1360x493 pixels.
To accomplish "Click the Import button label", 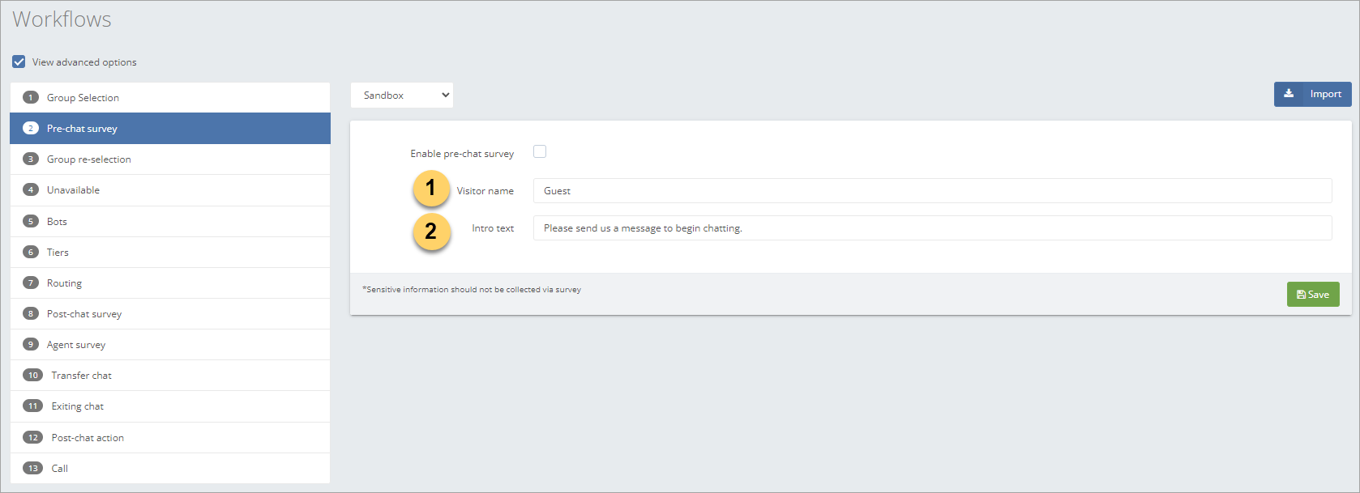I will pyautogui.click(x=1325, y=94).
